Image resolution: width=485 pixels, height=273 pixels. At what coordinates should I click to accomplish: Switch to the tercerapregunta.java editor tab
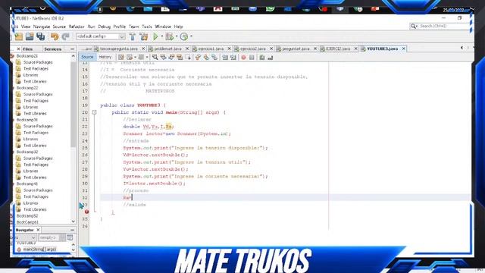point(119,49)
